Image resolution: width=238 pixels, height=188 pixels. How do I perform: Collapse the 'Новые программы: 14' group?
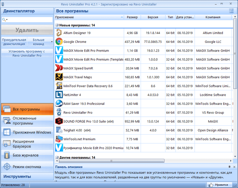point(57,25)
